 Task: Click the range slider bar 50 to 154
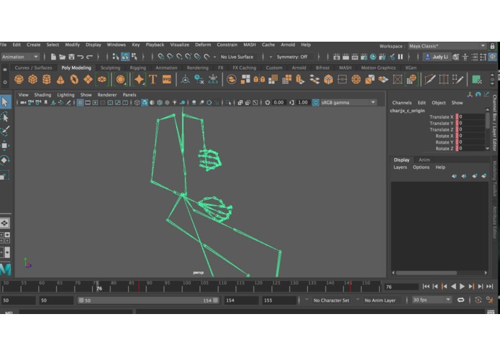[149, 300]
